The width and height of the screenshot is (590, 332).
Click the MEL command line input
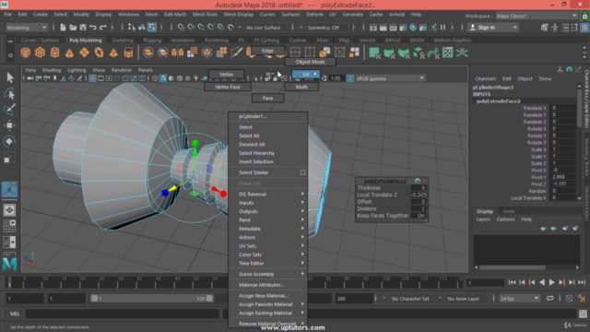[x=123, y=314]
